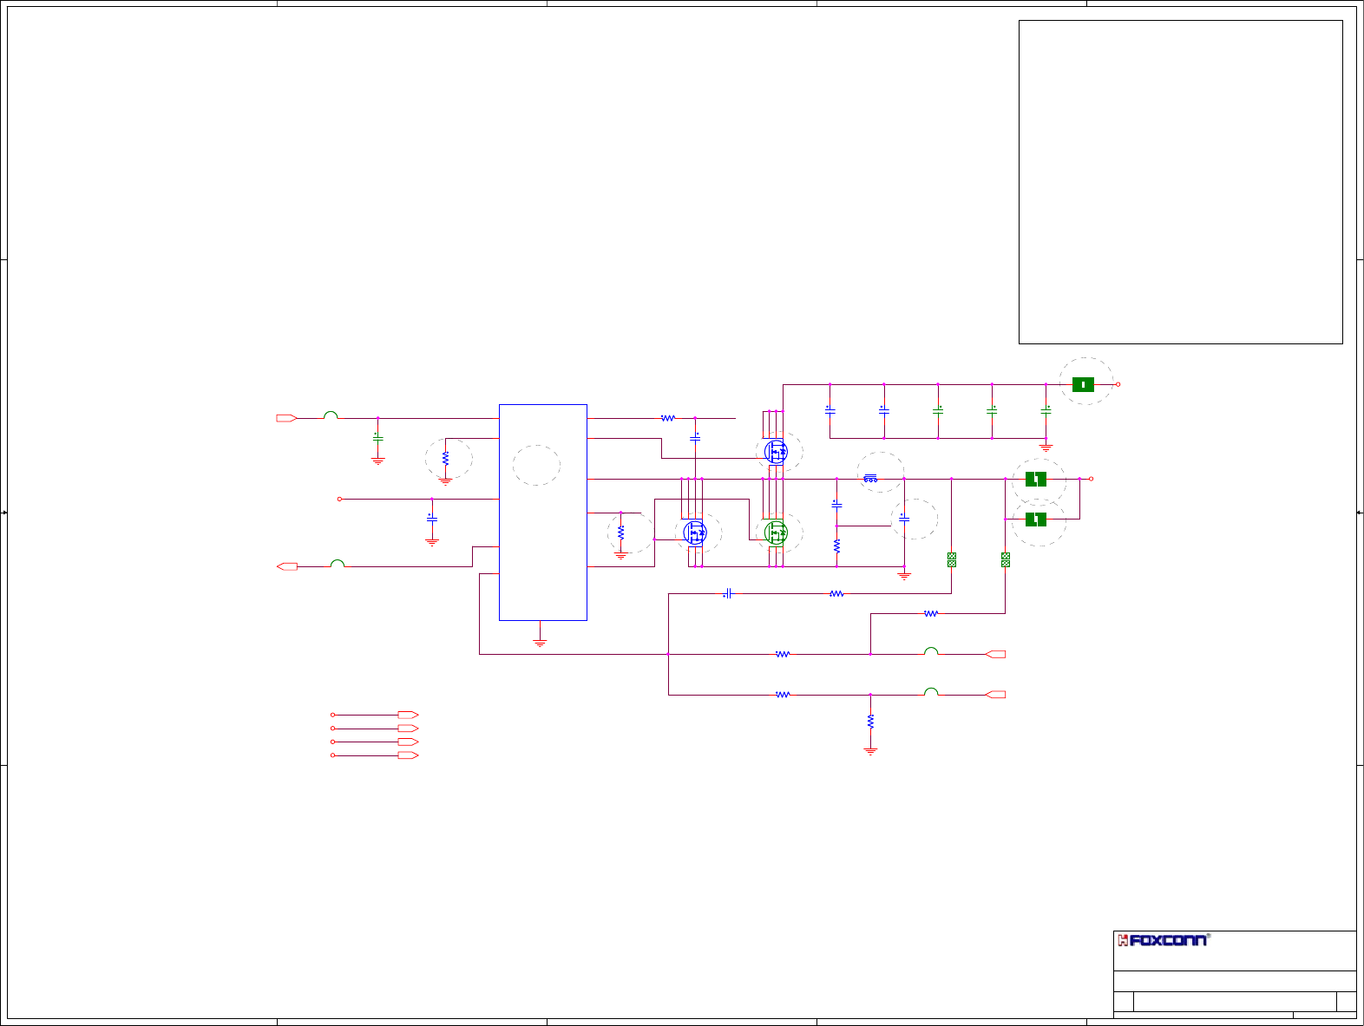
Task: Click the green arc beside the lower right-side port
Action: coord(931,692)
